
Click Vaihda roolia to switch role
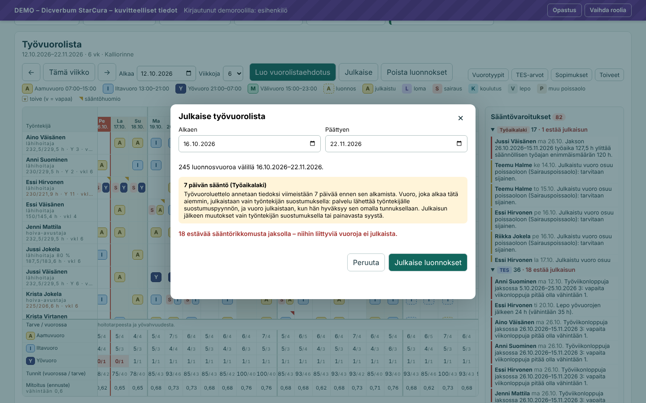coord(608,10)
